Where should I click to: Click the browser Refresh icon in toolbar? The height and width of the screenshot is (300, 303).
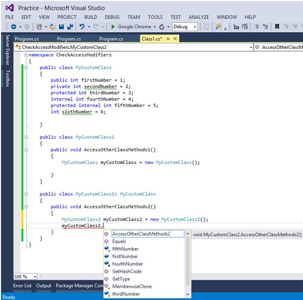pyautogui.click(x=162, y=27)
